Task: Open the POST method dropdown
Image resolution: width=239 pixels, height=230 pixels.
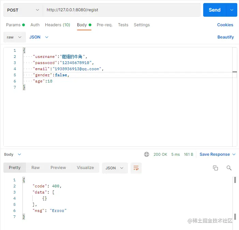Action: pyautogui.click(x=23, y=10)
